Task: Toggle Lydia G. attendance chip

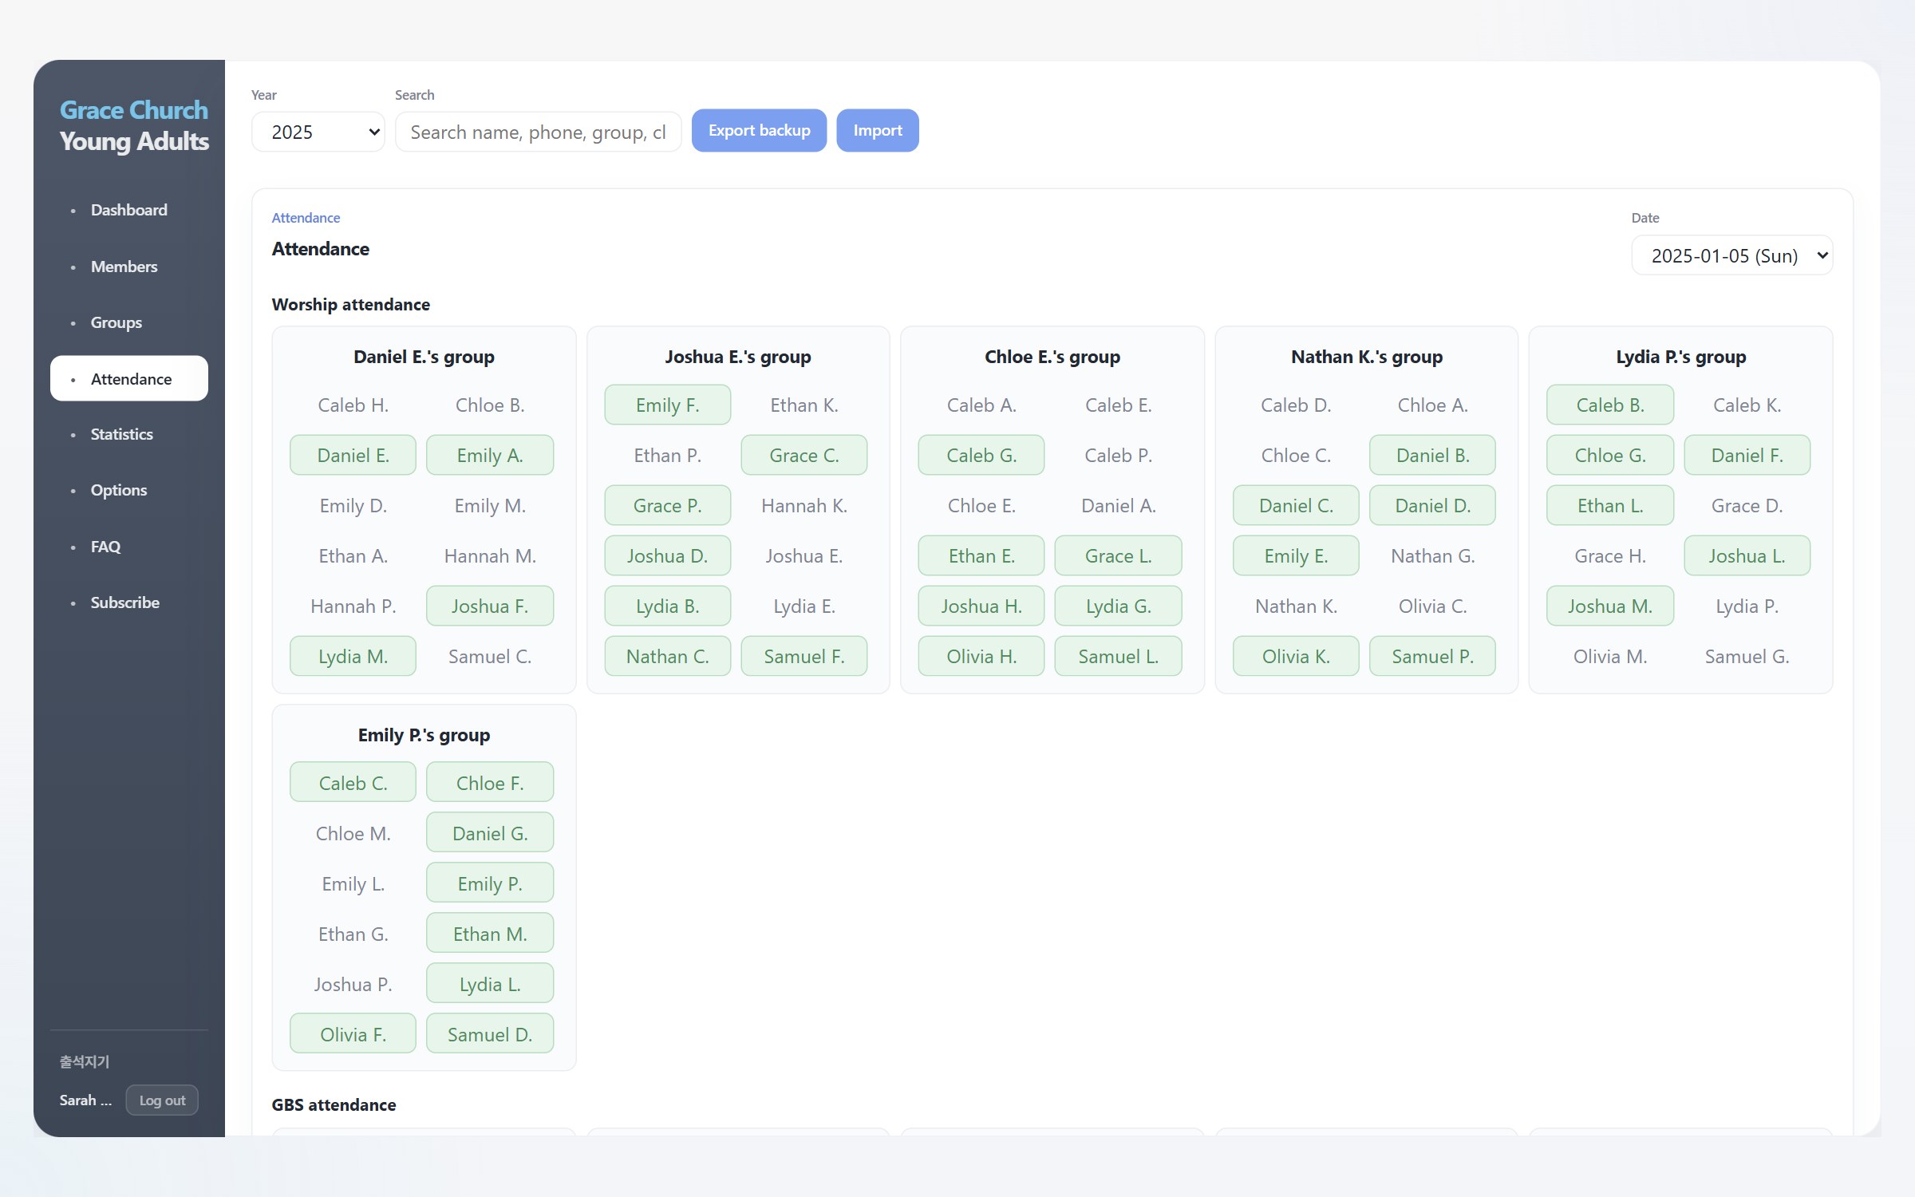Action: click(1119, 606)
